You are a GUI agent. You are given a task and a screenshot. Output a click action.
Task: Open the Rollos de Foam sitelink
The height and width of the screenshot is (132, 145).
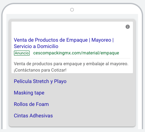pyautogui.click(x=31, y=104)
